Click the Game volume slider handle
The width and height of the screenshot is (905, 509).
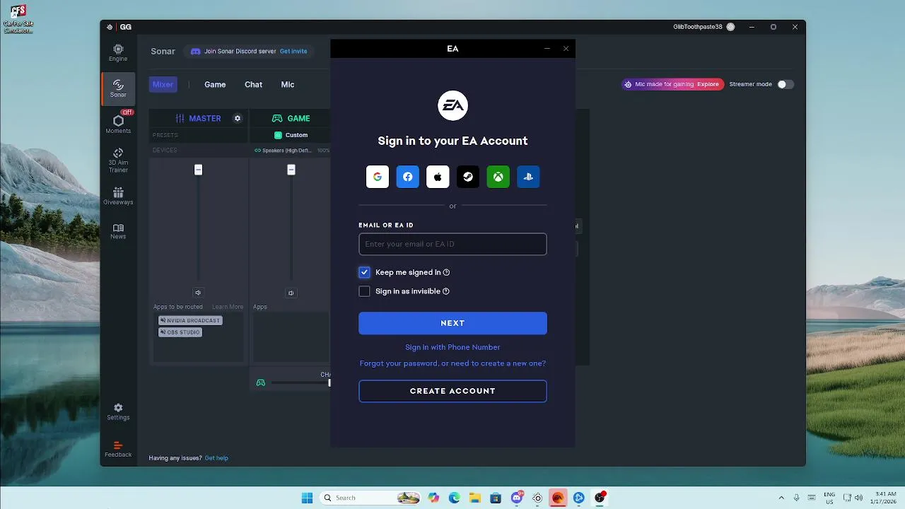coord(291,170)
